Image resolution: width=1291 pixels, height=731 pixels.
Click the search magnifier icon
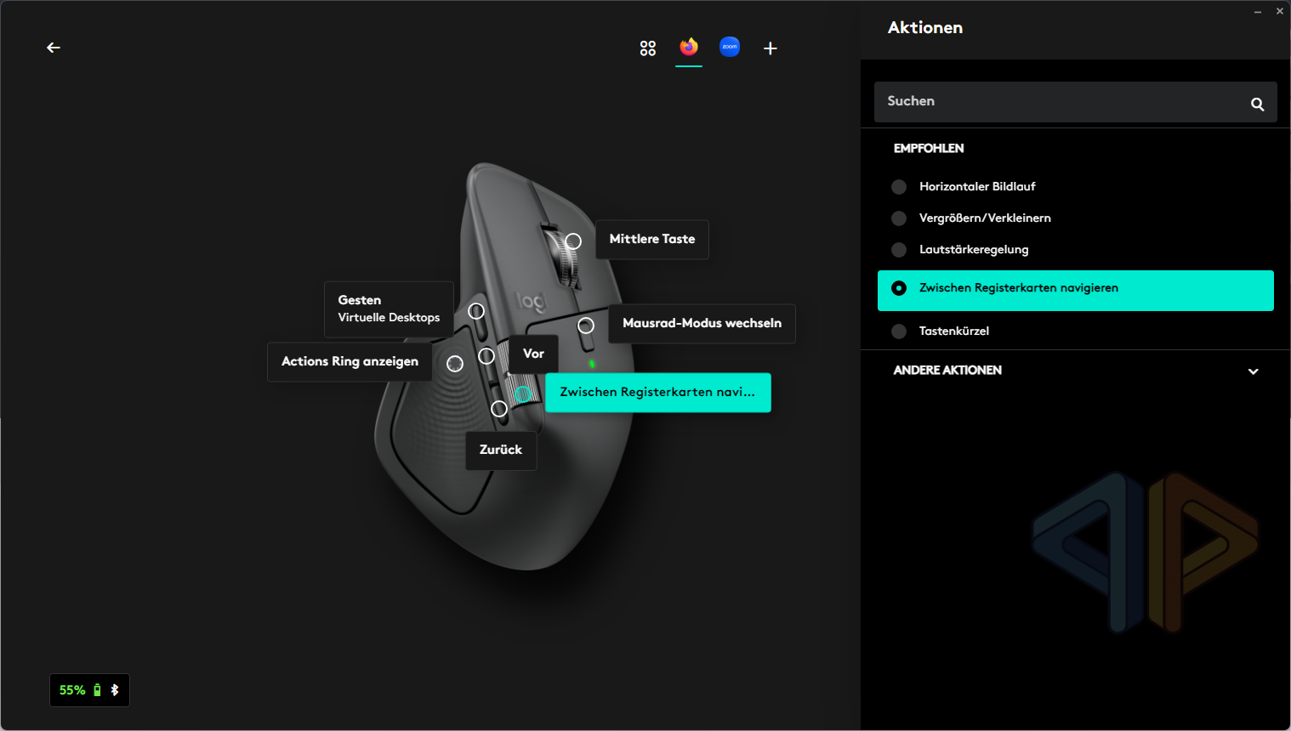tap(1257, 104)
